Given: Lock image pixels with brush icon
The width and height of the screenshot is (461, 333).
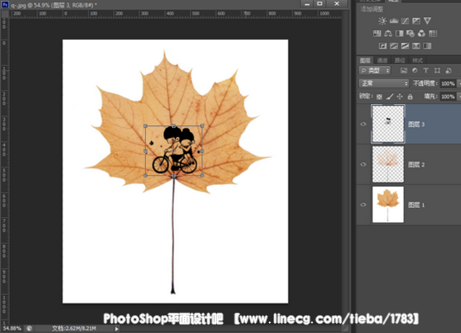Looking at the screenshot, I should pos(389,96).
